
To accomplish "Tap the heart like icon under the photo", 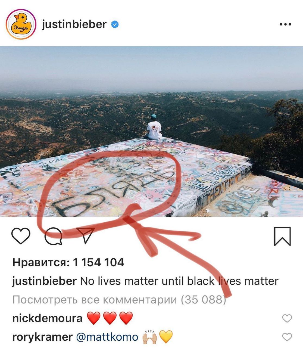I will 21,236.
